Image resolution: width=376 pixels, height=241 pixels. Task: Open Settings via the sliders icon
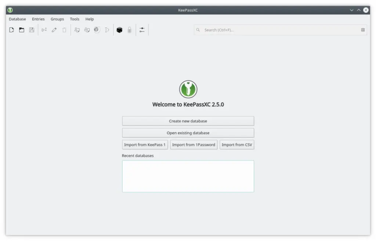coord(142,30)
